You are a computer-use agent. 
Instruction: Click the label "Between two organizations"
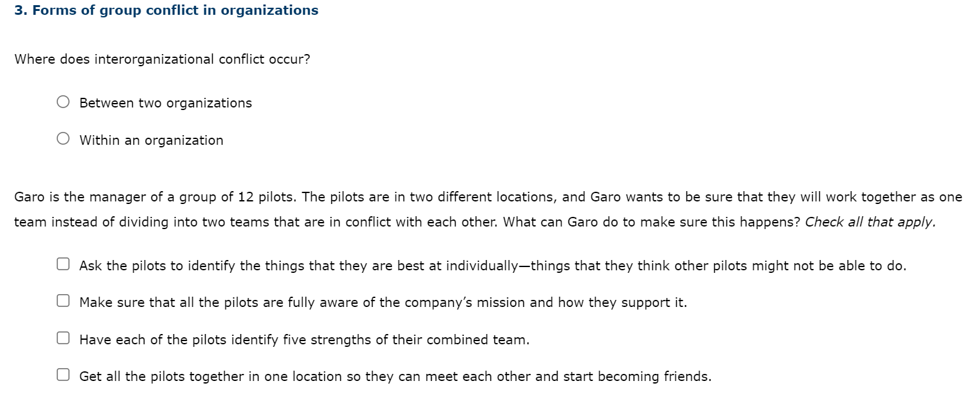165,102
